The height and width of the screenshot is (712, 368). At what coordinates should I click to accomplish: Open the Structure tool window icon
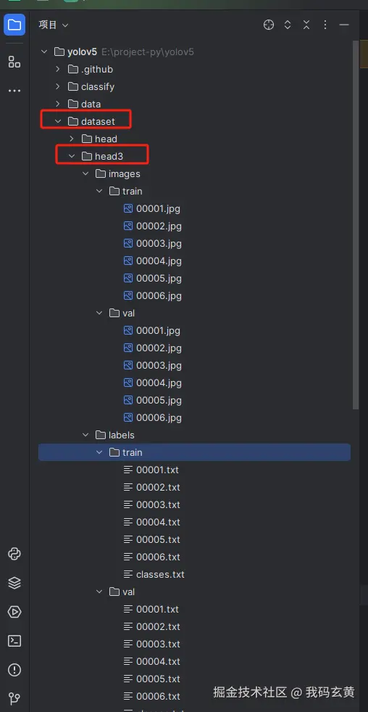coord(14,62)
